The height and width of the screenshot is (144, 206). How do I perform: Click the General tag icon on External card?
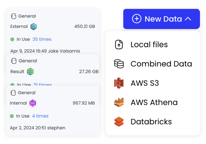pos(13,16)
